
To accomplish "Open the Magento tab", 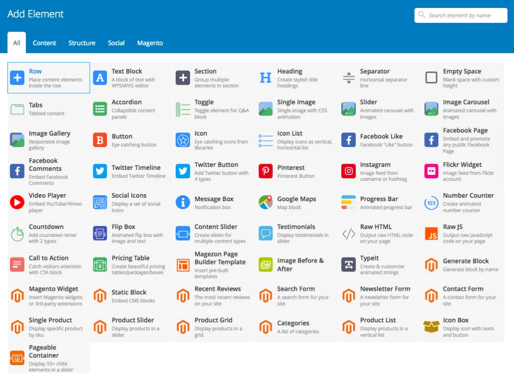I will click(x=150, y=43).
